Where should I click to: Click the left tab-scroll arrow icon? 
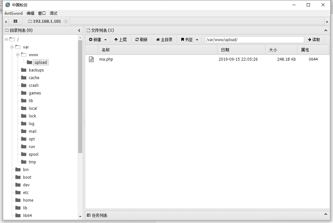[x=5, y=21]
